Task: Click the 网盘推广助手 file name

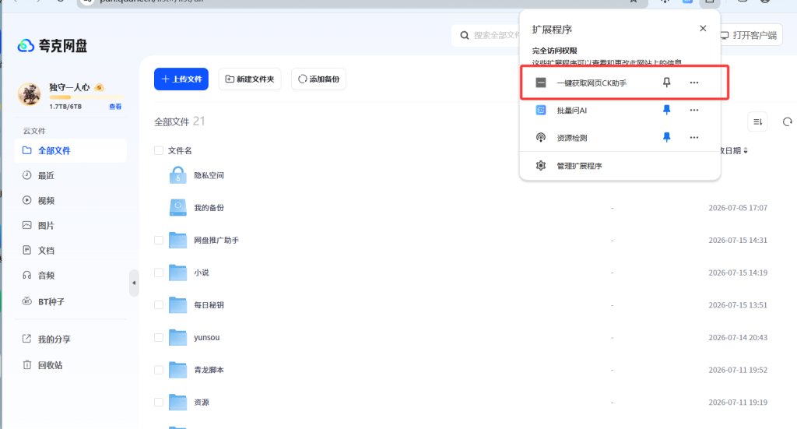Action: click(216, 240)
